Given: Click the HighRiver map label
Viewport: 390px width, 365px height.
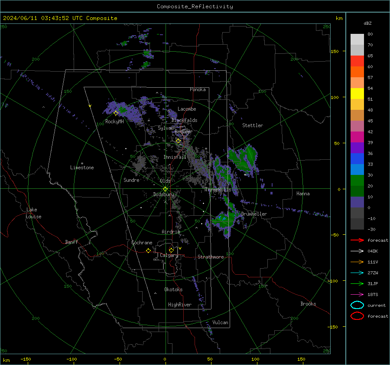Looking at the screenshot, I should 180,305.
